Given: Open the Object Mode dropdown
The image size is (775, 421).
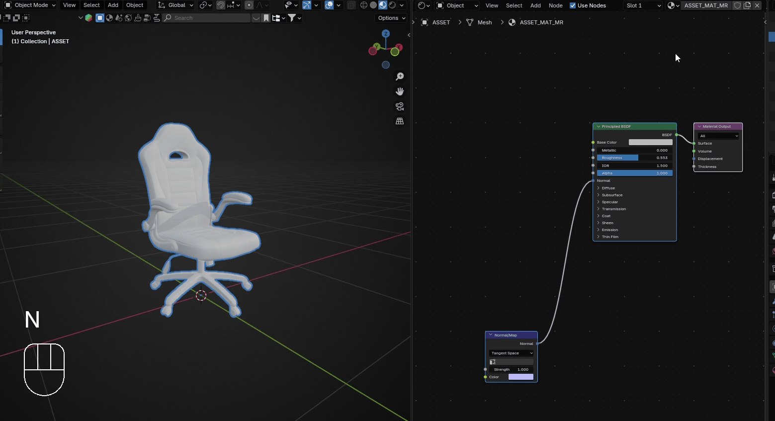Looking at the screenshot, I should [30, 5].
